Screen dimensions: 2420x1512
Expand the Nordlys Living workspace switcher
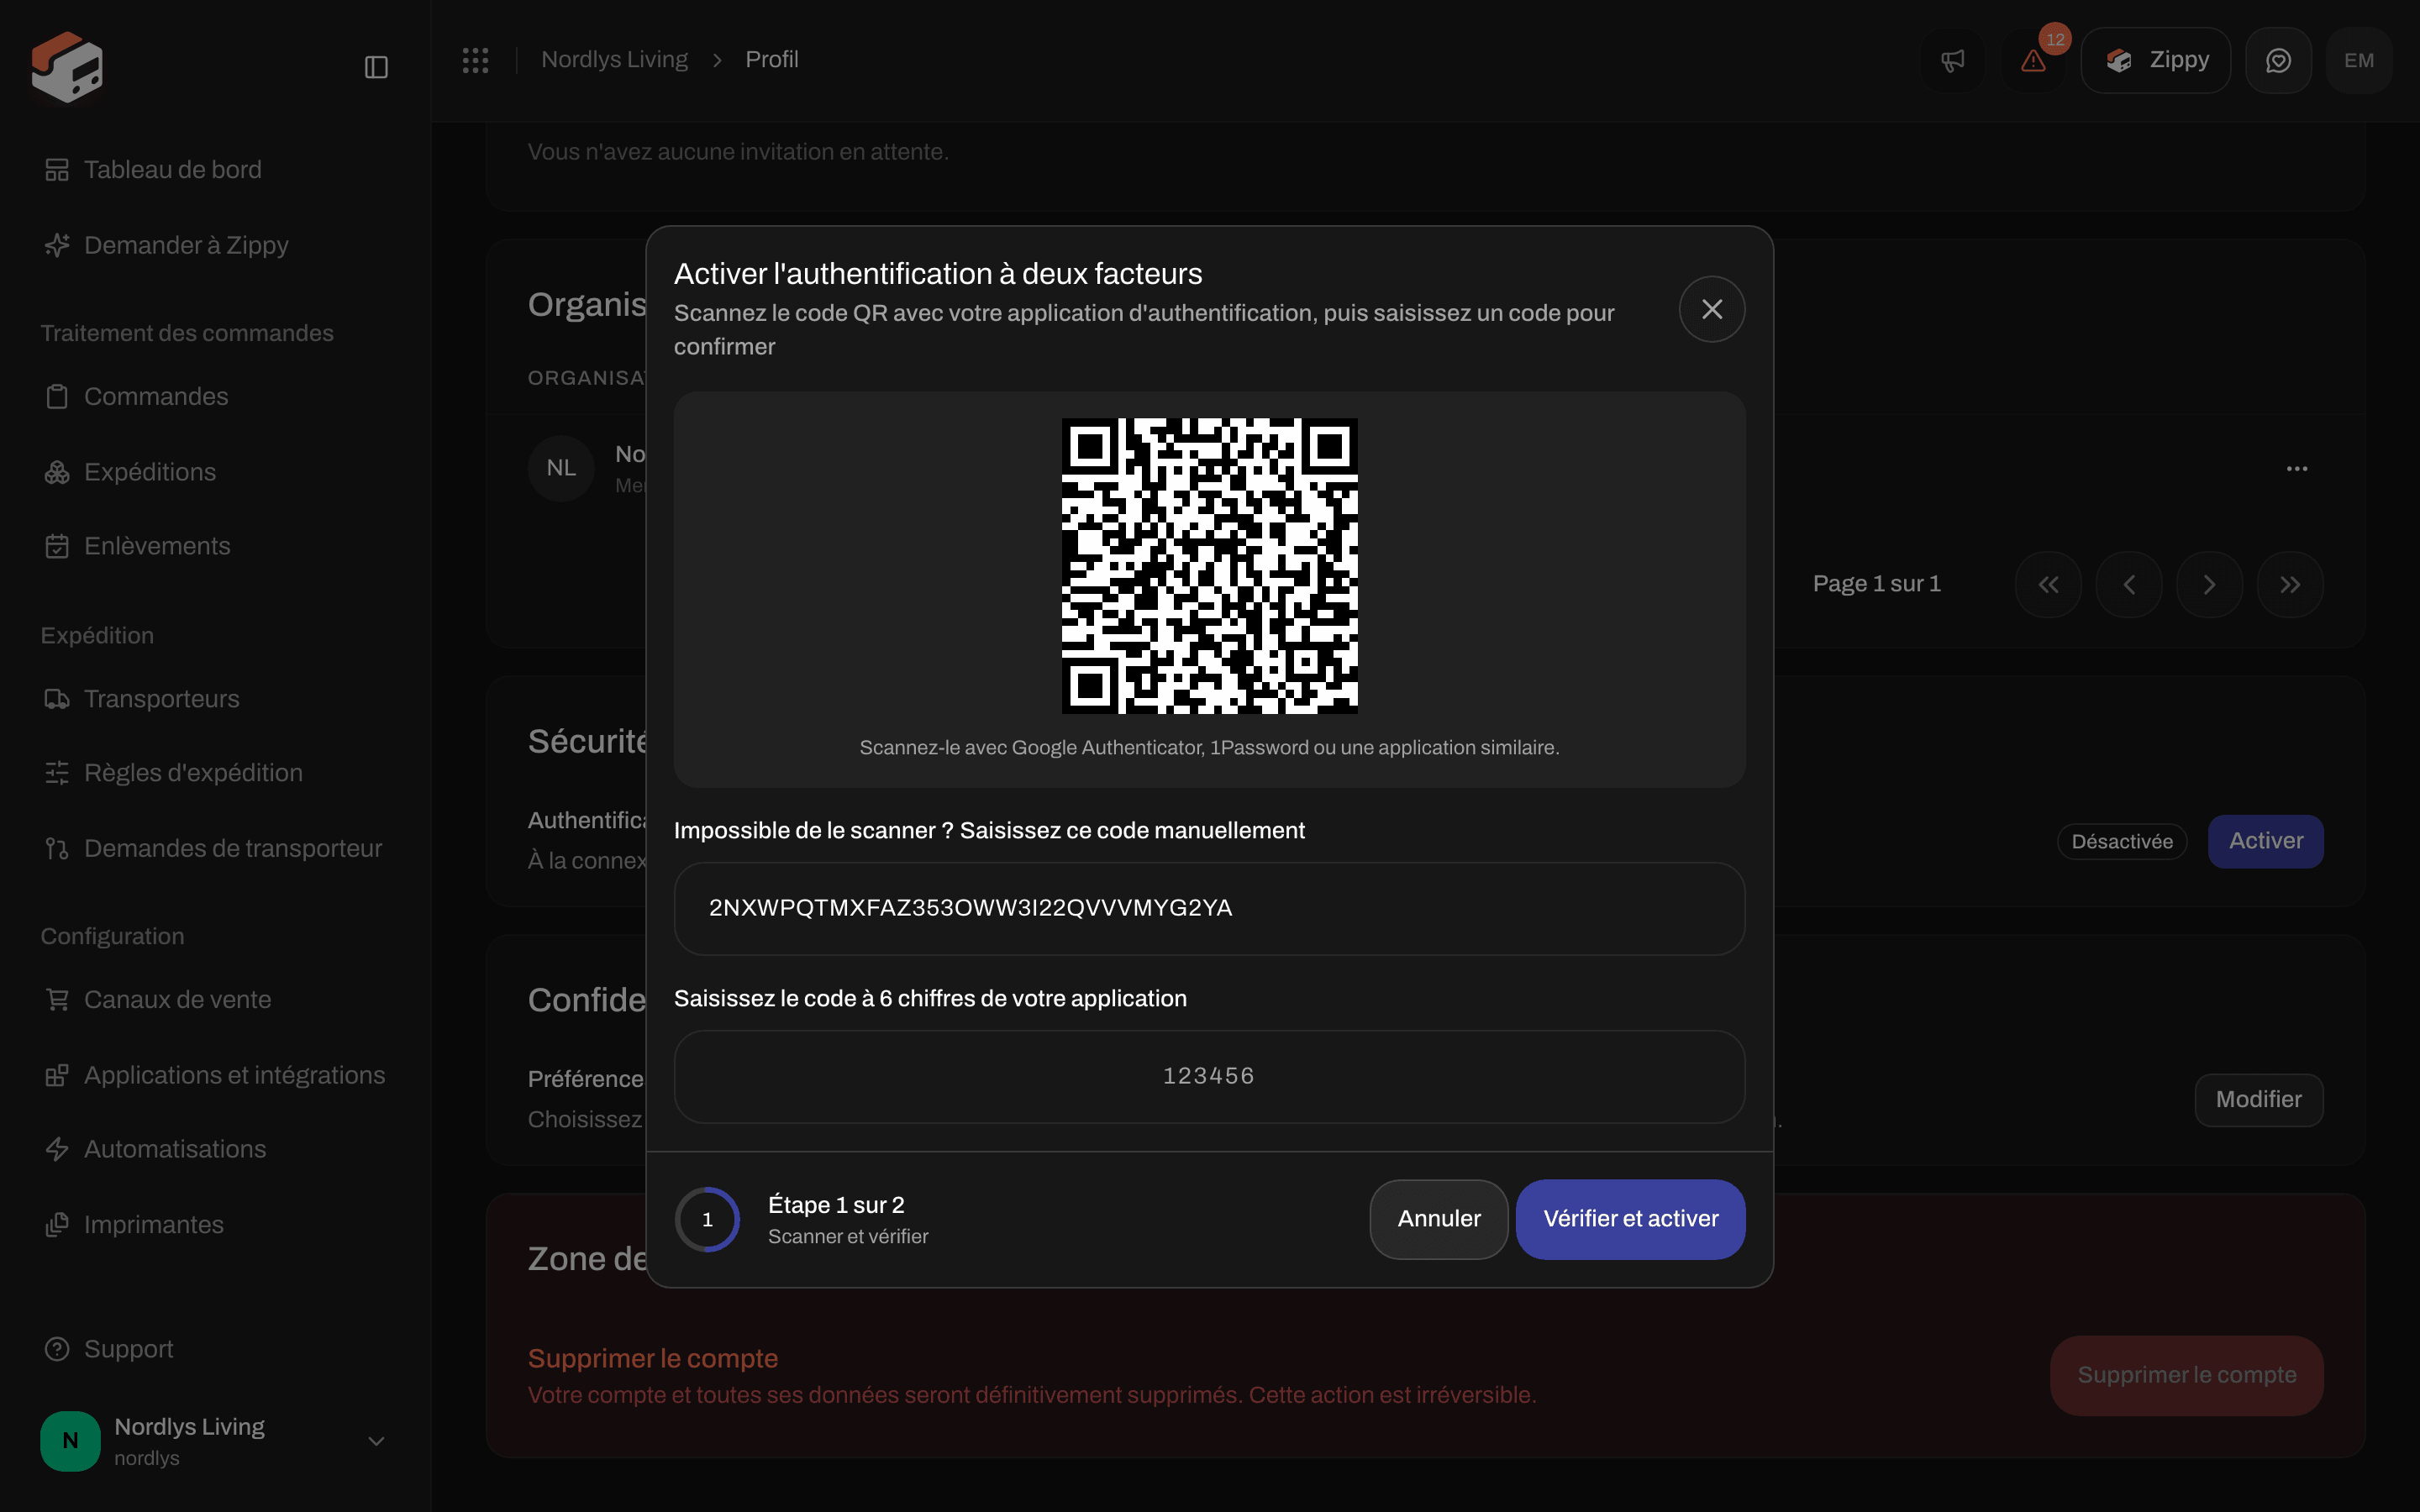pyautogui.click(x=215, y=1441)
